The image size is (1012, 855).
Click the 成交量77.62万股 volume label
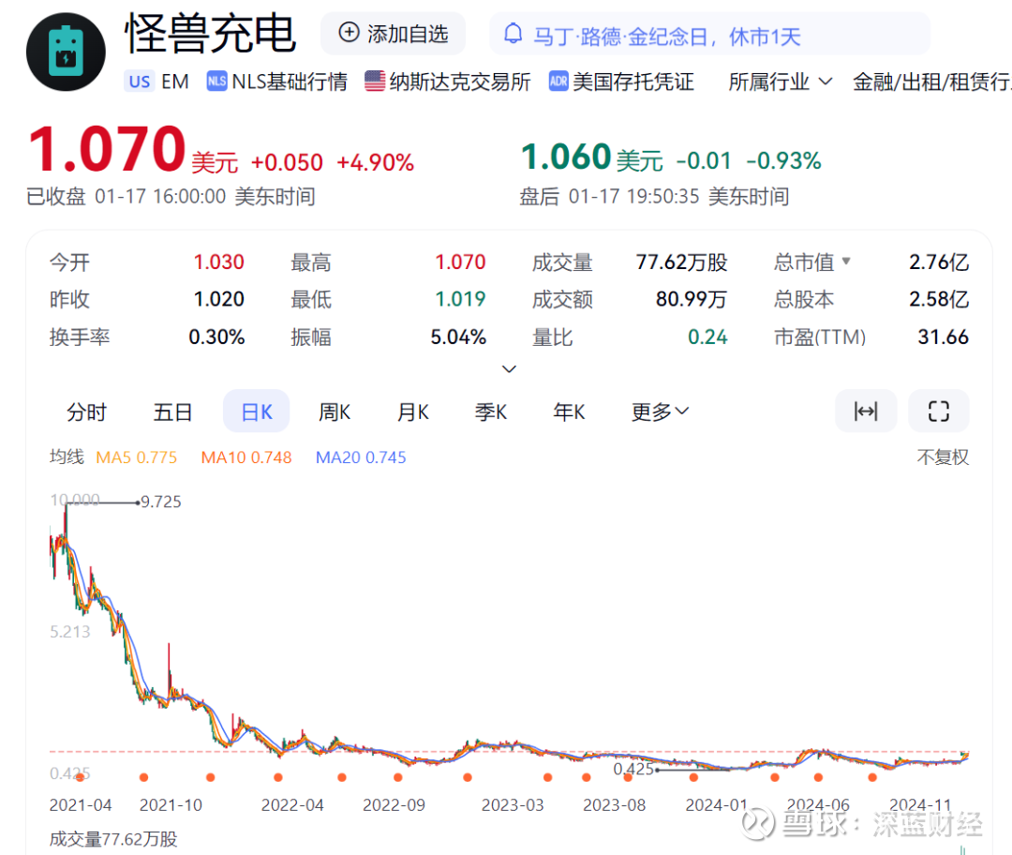point(113,839)
